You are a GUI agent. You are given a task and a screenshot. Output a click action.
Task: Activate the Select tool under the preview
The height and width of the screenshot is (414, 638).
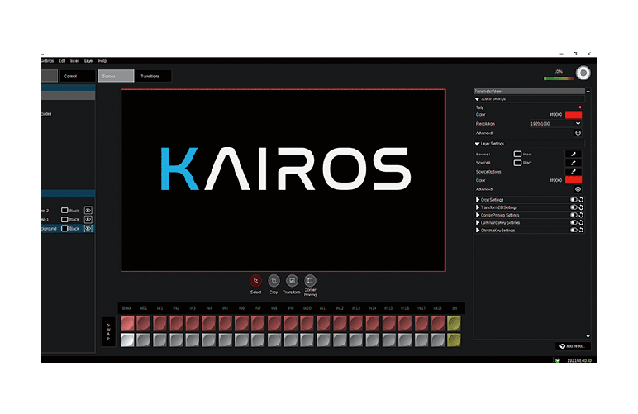point(255,281)
